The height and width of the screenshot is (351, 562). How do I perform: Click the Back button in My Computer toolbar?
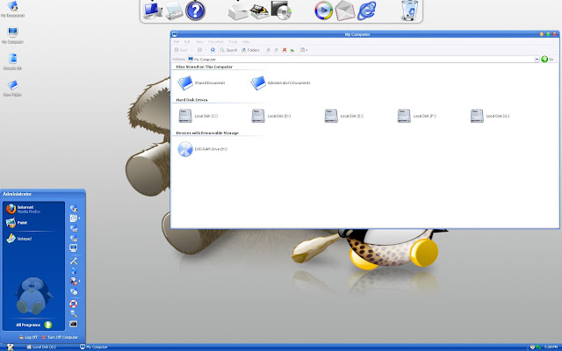(x=181, y=50)
